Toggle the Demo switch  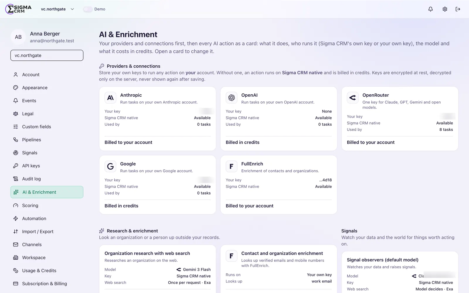[88, 9]
